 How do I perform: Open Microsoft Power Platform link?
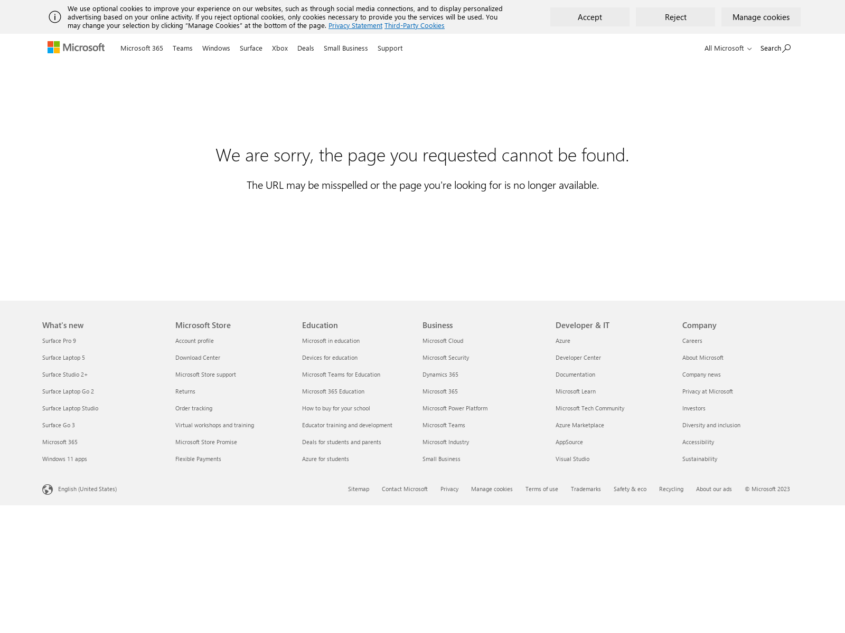coord(455,408)
